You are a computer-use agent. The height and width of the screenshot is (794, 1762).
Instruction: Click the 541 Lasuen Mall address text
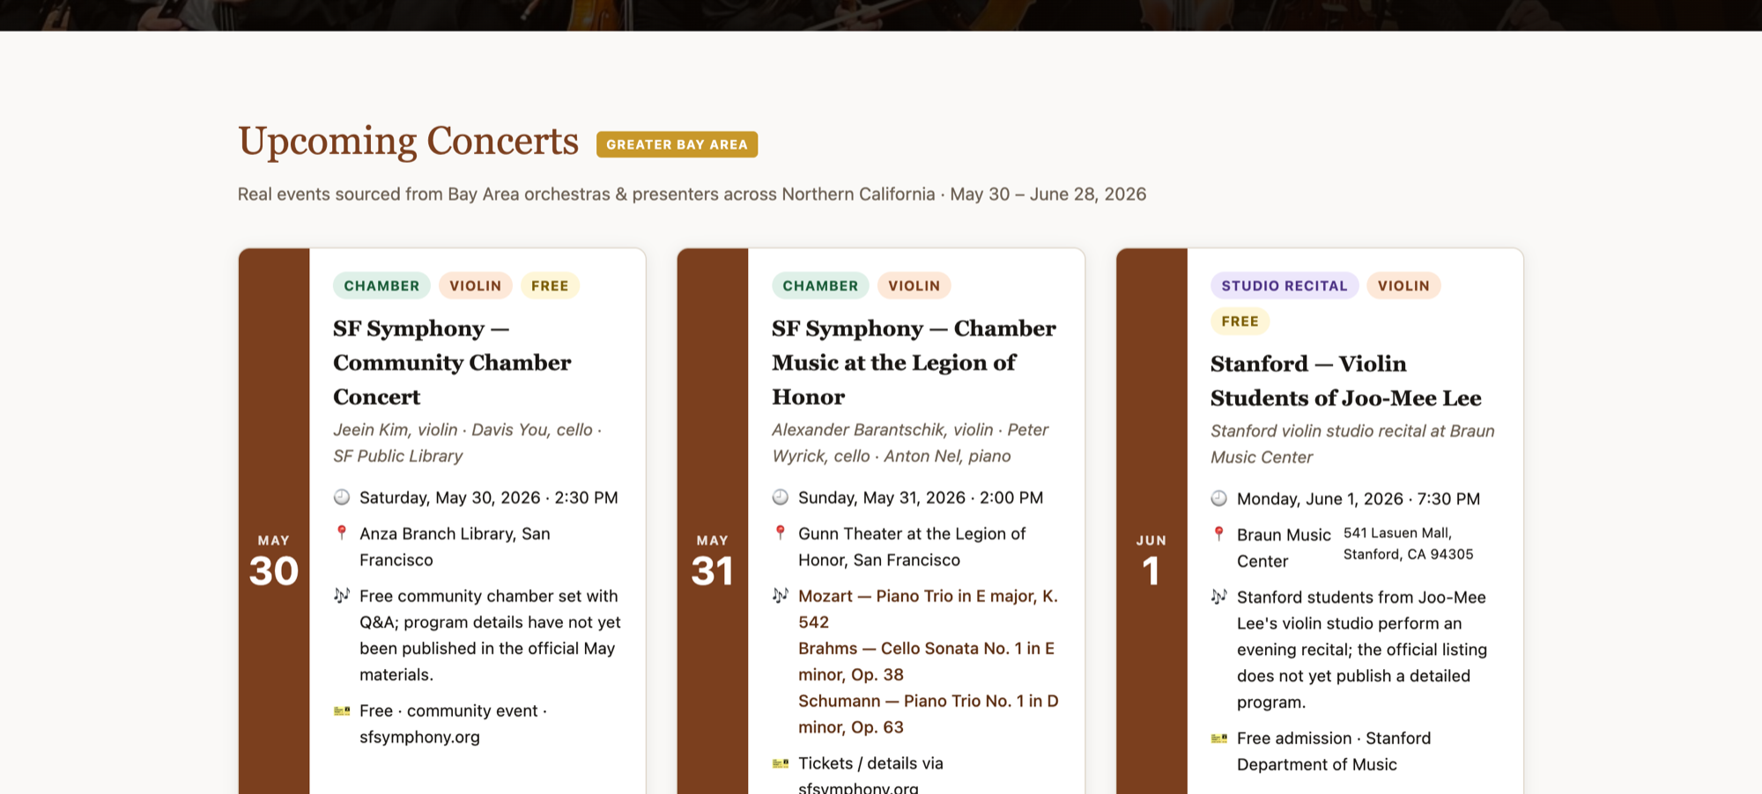[x=1408, y=543]
